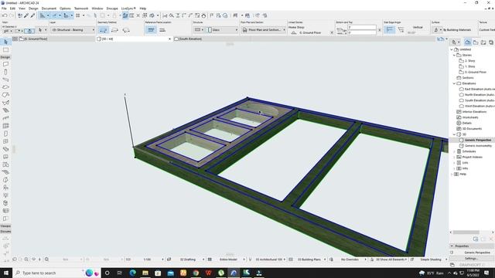This screenshot has width=495, height=278.
Task: Select the Curtain Wall tool in the toolbox
Action: click(x=5, y=126)
